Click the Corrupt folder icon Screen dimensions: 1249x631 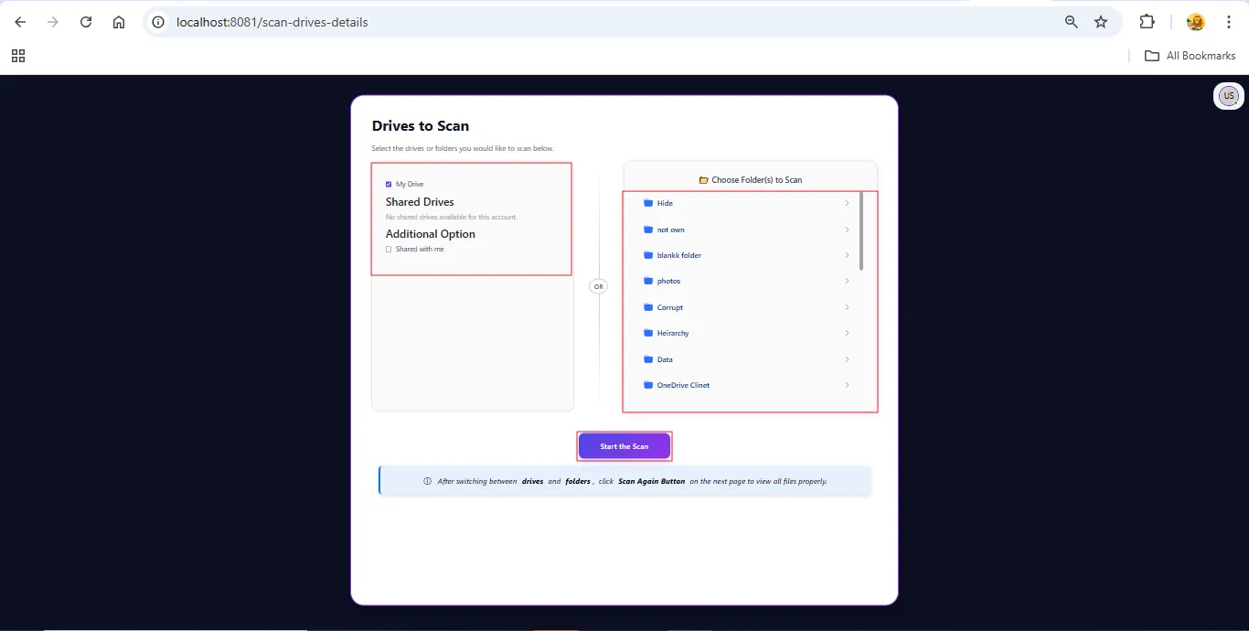648,307
